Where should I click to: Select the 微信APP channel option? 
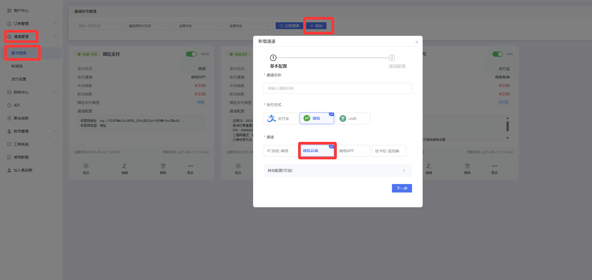tap(353, 151)
